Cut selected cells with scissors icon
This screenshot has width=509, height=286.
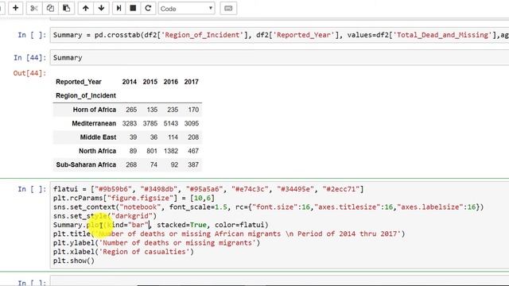tap(34, 8)
